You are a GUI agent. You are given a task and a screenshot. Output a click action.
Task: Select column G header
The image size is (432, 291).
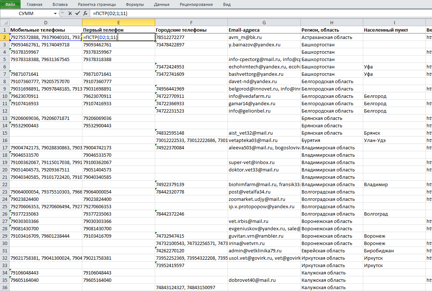click(x=264, y=22)
